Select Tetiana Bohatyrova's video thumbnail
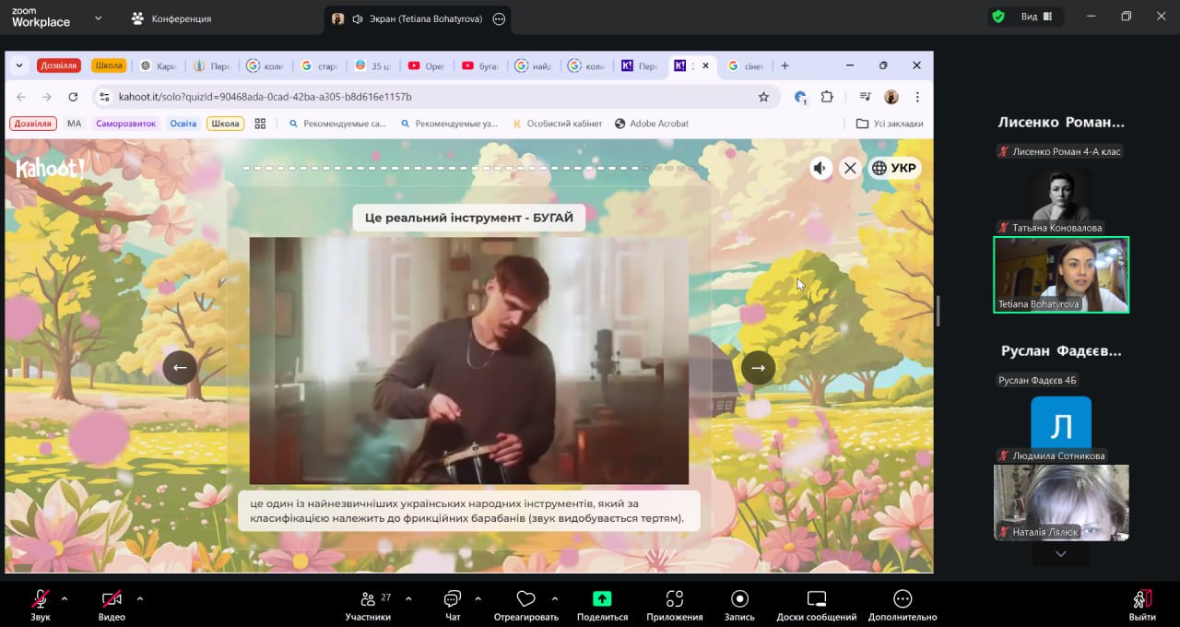Image resolution: width=1180 pixels, height=627 pixels. pyautogui.click(x=1060, y=275)
